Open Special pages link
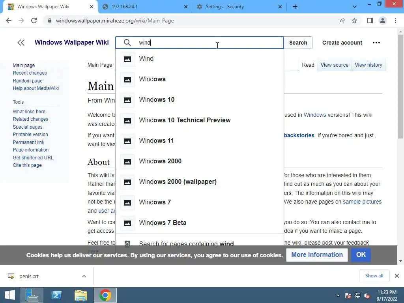 click(28, 127)
